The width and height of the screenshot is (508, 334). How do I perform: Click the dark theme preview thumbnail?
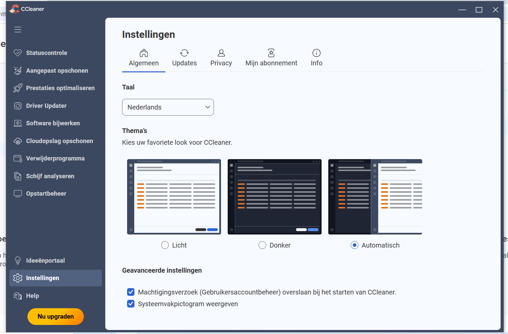[x=274, y=197]
